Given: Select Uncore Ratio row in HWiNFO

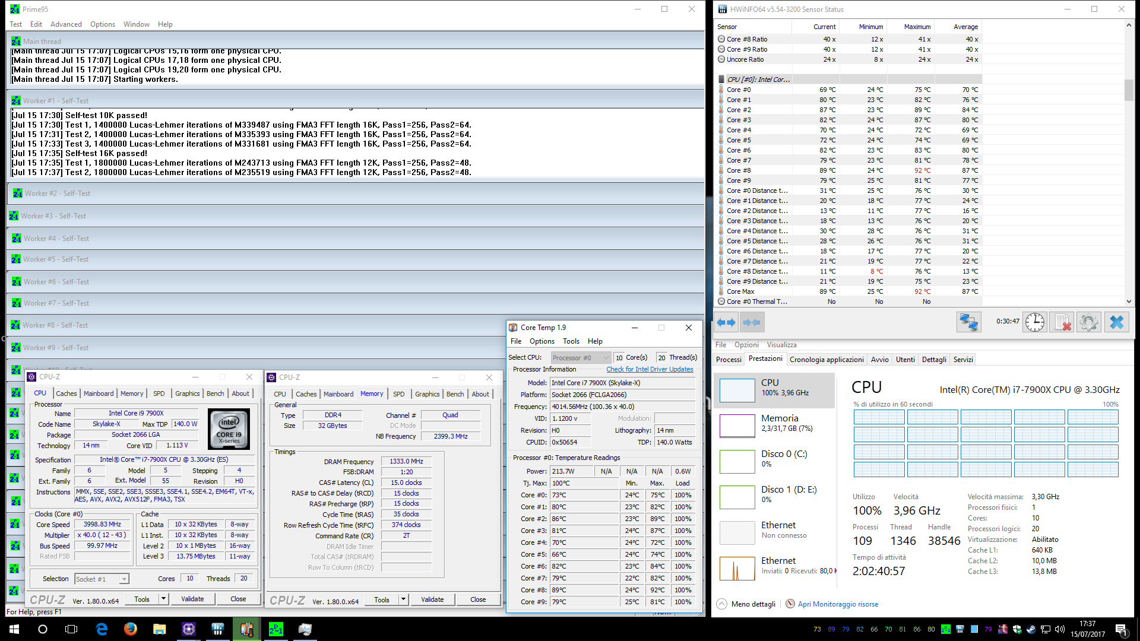Looking at the screenshot, I should point(848,59).
